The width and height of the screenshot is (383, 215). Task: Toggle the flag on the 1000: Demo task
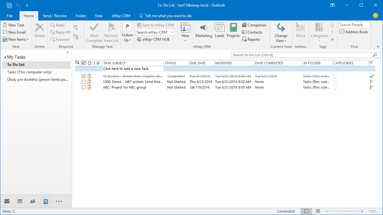click(372, 82)
